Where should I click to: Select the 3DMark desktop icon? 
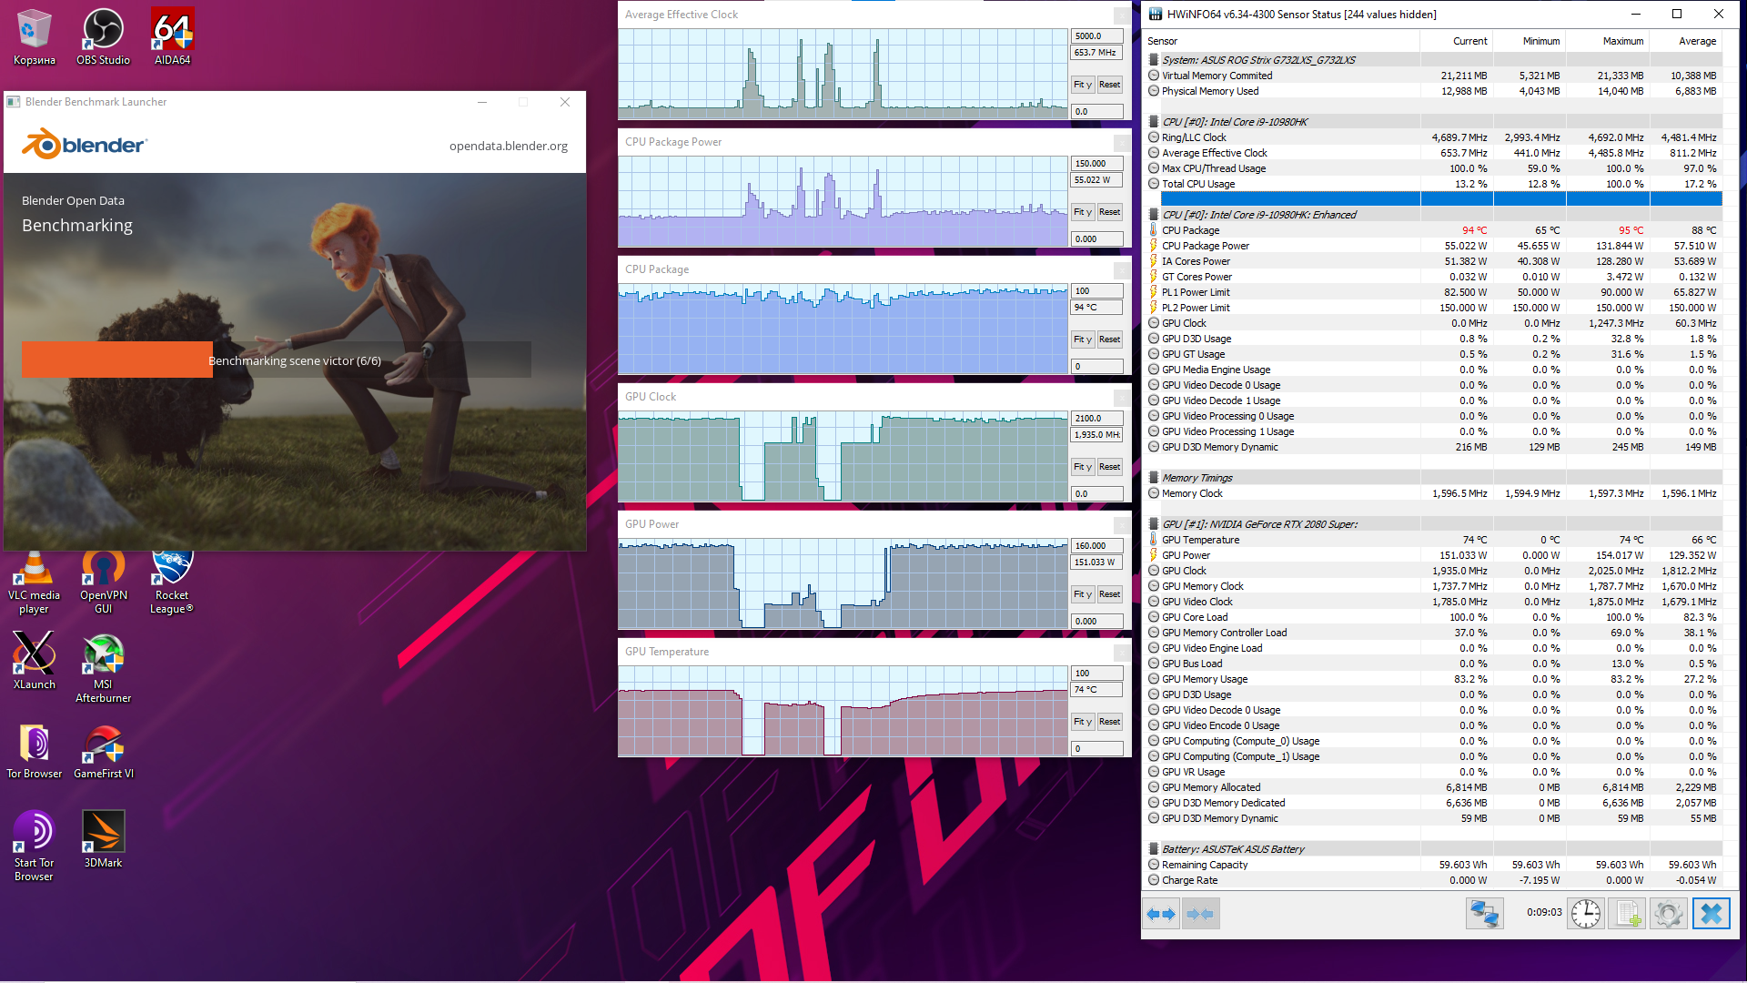tap(103, 839)
